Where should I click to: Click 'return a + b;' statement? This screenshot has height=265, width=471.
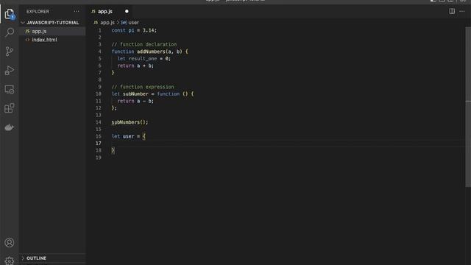[135, 66]
